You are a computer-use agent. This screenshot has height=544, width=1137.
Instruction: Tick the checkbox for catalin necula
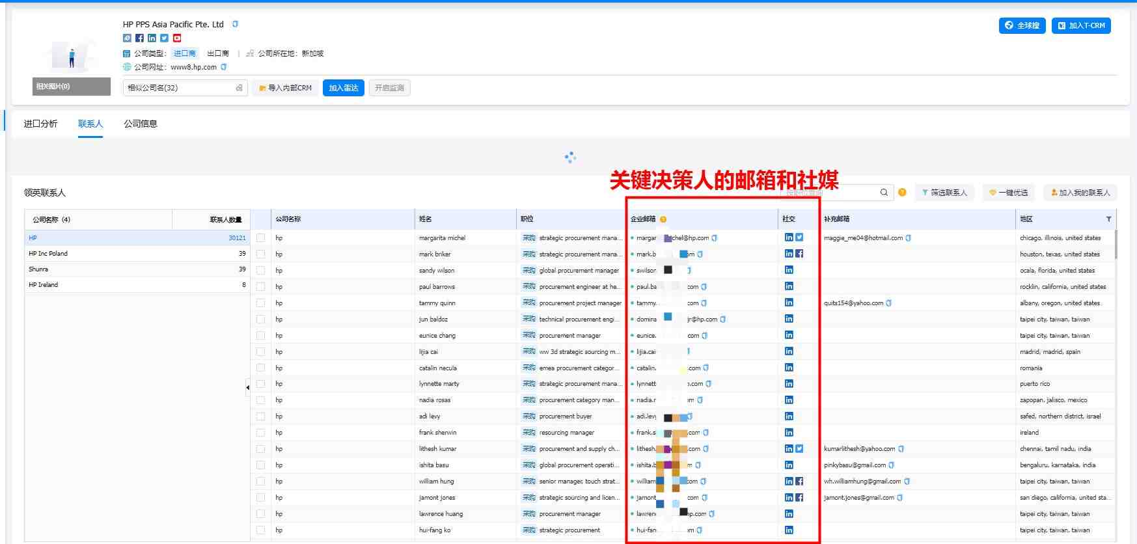point(260,368)
